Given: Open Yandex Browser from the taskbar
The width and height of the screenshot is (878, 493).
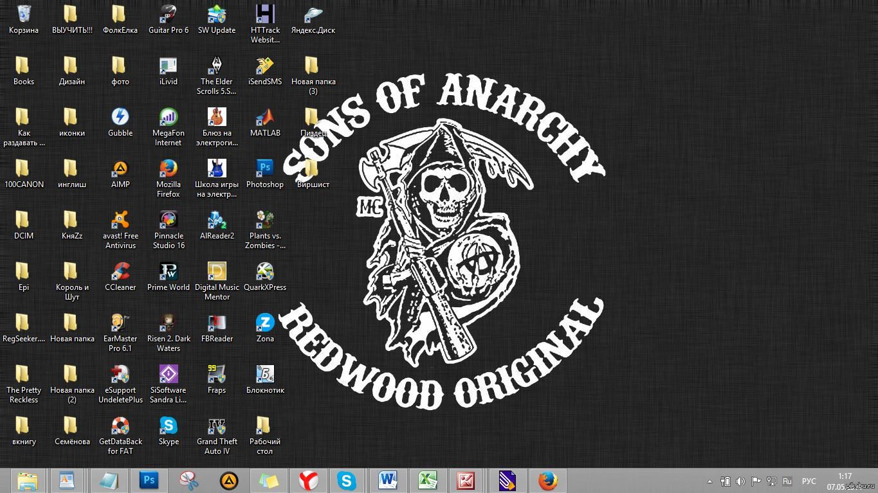Looking at the screenshot, I should pyautogui.click(x=309, y=481).
